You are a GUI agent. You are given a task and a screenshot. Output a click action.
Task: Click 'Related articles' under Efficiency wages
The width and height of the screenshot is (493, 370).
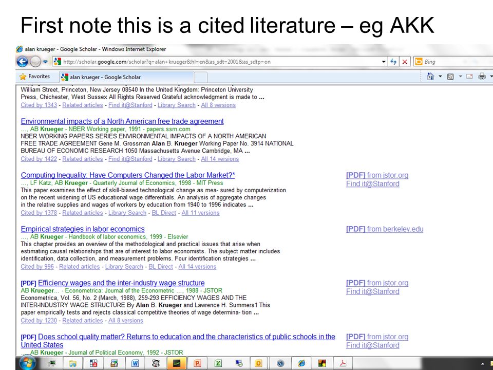(82, 320)
